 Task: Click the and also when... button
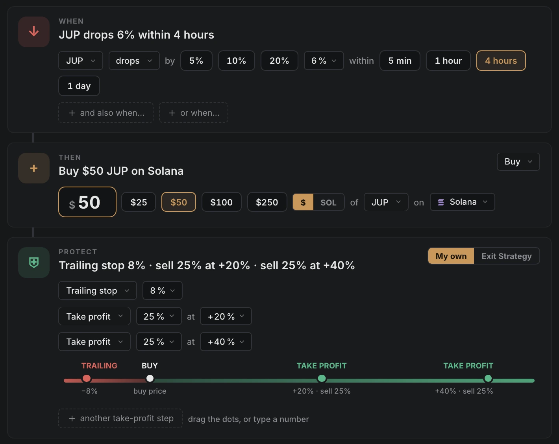pyautogui.click(x=106, y=113)
